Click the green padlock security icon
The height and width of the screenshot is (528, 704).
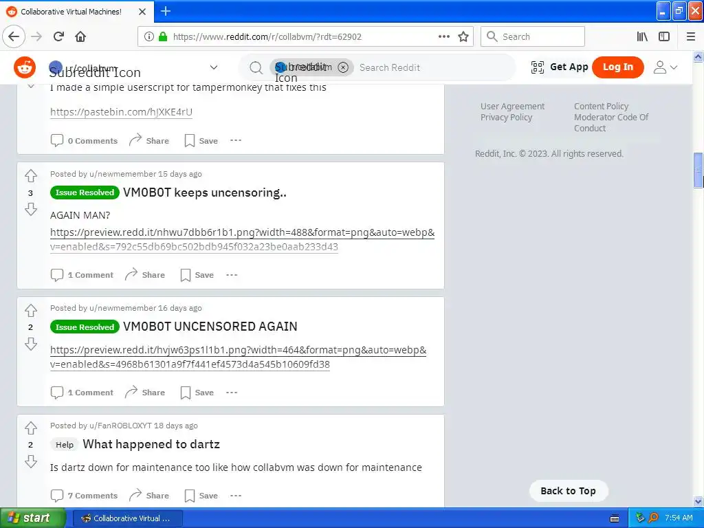click(163, 36)
